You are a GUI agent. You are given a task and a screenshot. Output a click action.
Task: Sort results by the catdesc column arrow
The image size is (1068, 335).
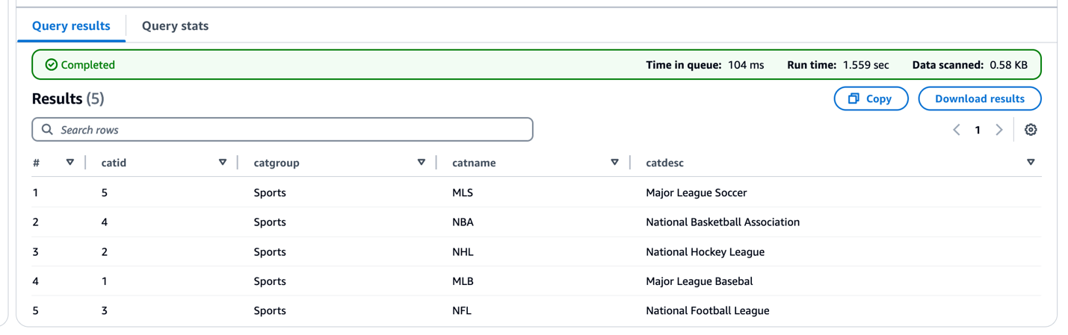click(x=1031, y=163)
